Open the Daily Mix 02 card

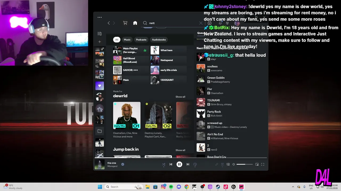tap(158, 120)
